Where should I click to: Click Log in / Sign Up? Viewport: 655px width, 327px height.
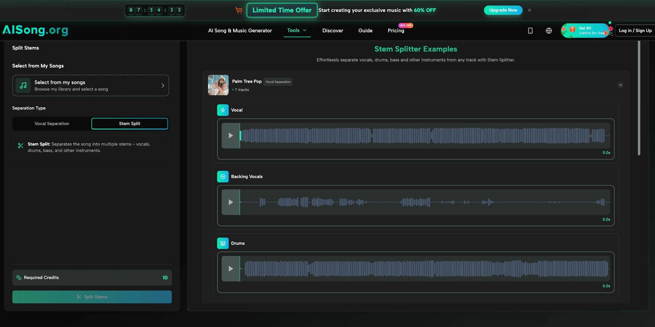coord(635,31)
